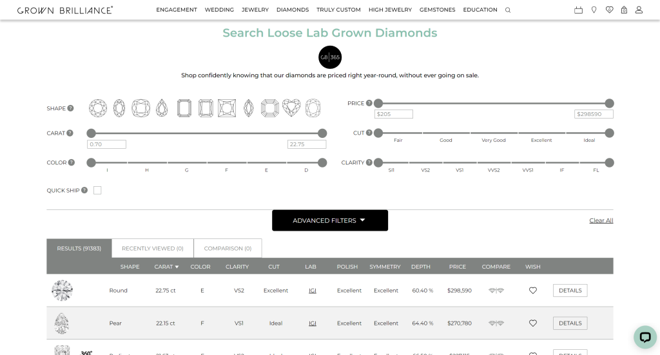Select the Emerald cut shape icon
660x355 pixels.
[x=184, y=108]
